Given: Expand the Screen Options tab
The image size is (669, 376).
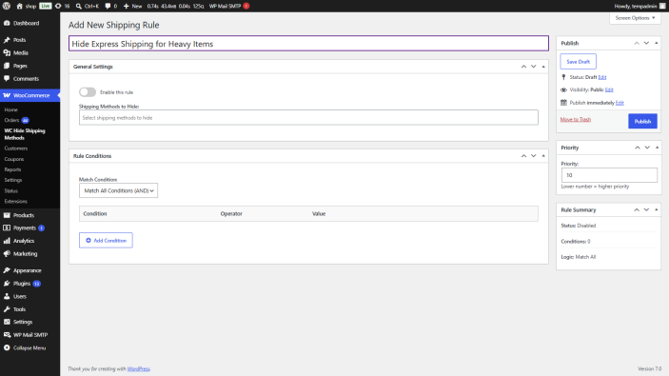Looking at the screenshot, I should tap(635, 18).
